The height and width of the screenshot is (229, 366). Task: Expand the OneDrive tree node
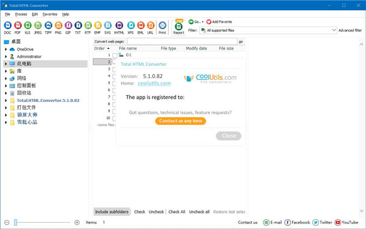click(x=6, y=49)
